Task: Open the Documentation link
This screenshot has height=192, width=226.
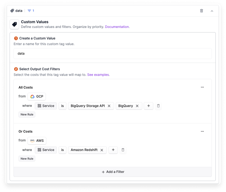Action: [x=117, y=27]
